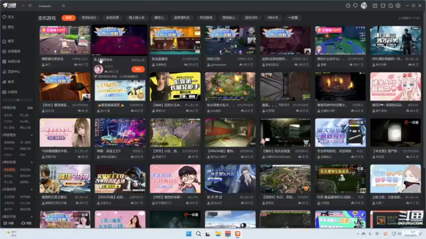
Task: Select DNF in sidebar categories
Action: click(22, 155)
